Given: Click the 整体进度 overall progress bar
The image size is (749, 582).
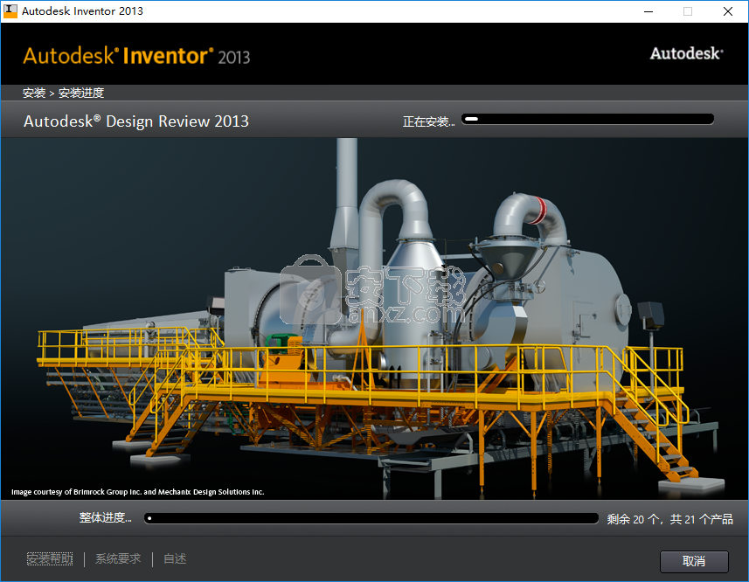Looking at the screenshot, I should [x=371, y=518].
